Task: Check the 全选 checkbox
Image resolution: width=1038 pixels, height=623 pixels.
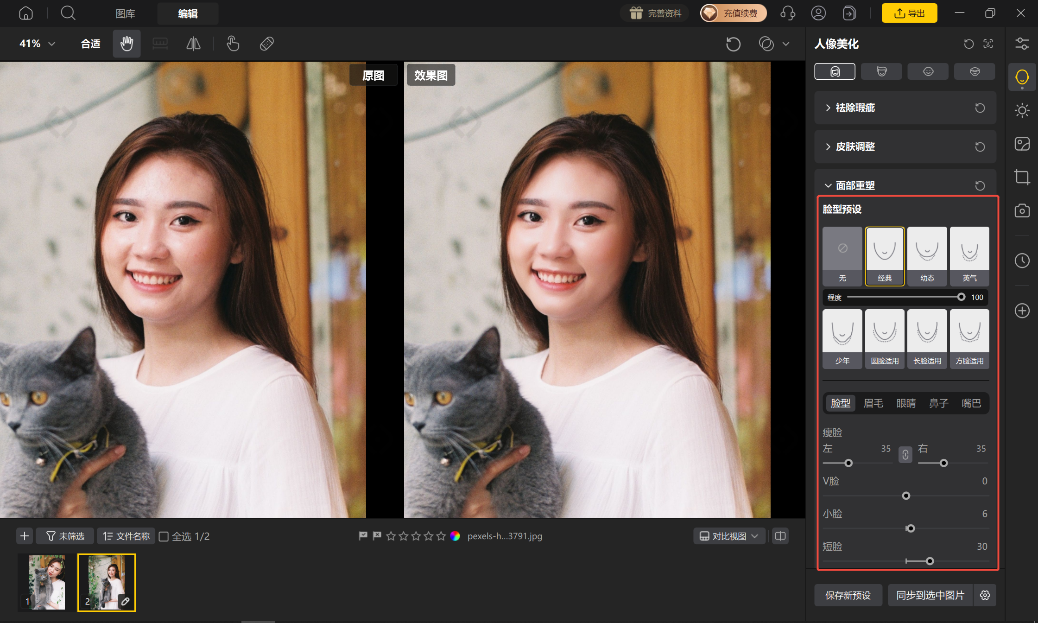Action: pyautogui.click(x=164, y=536)
